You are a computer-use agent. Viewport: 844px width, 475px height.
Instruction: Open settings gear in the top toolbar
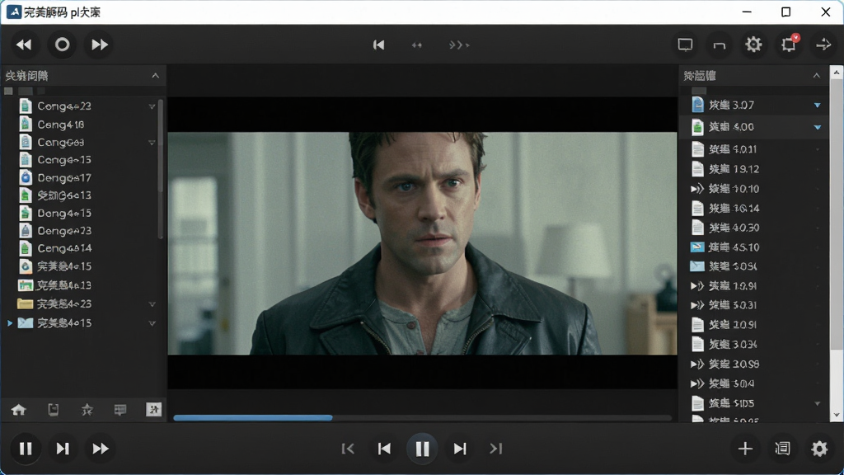click(753, 45)
